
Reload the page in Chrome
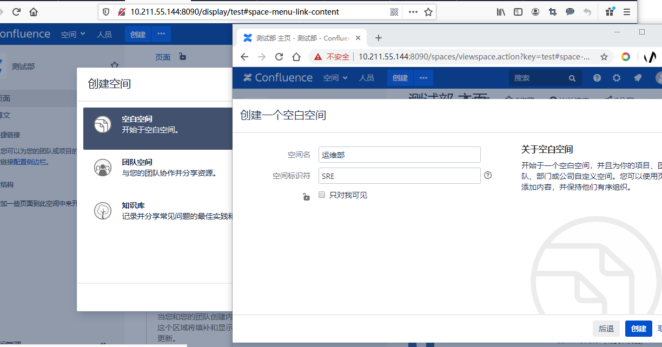[279, 57]
